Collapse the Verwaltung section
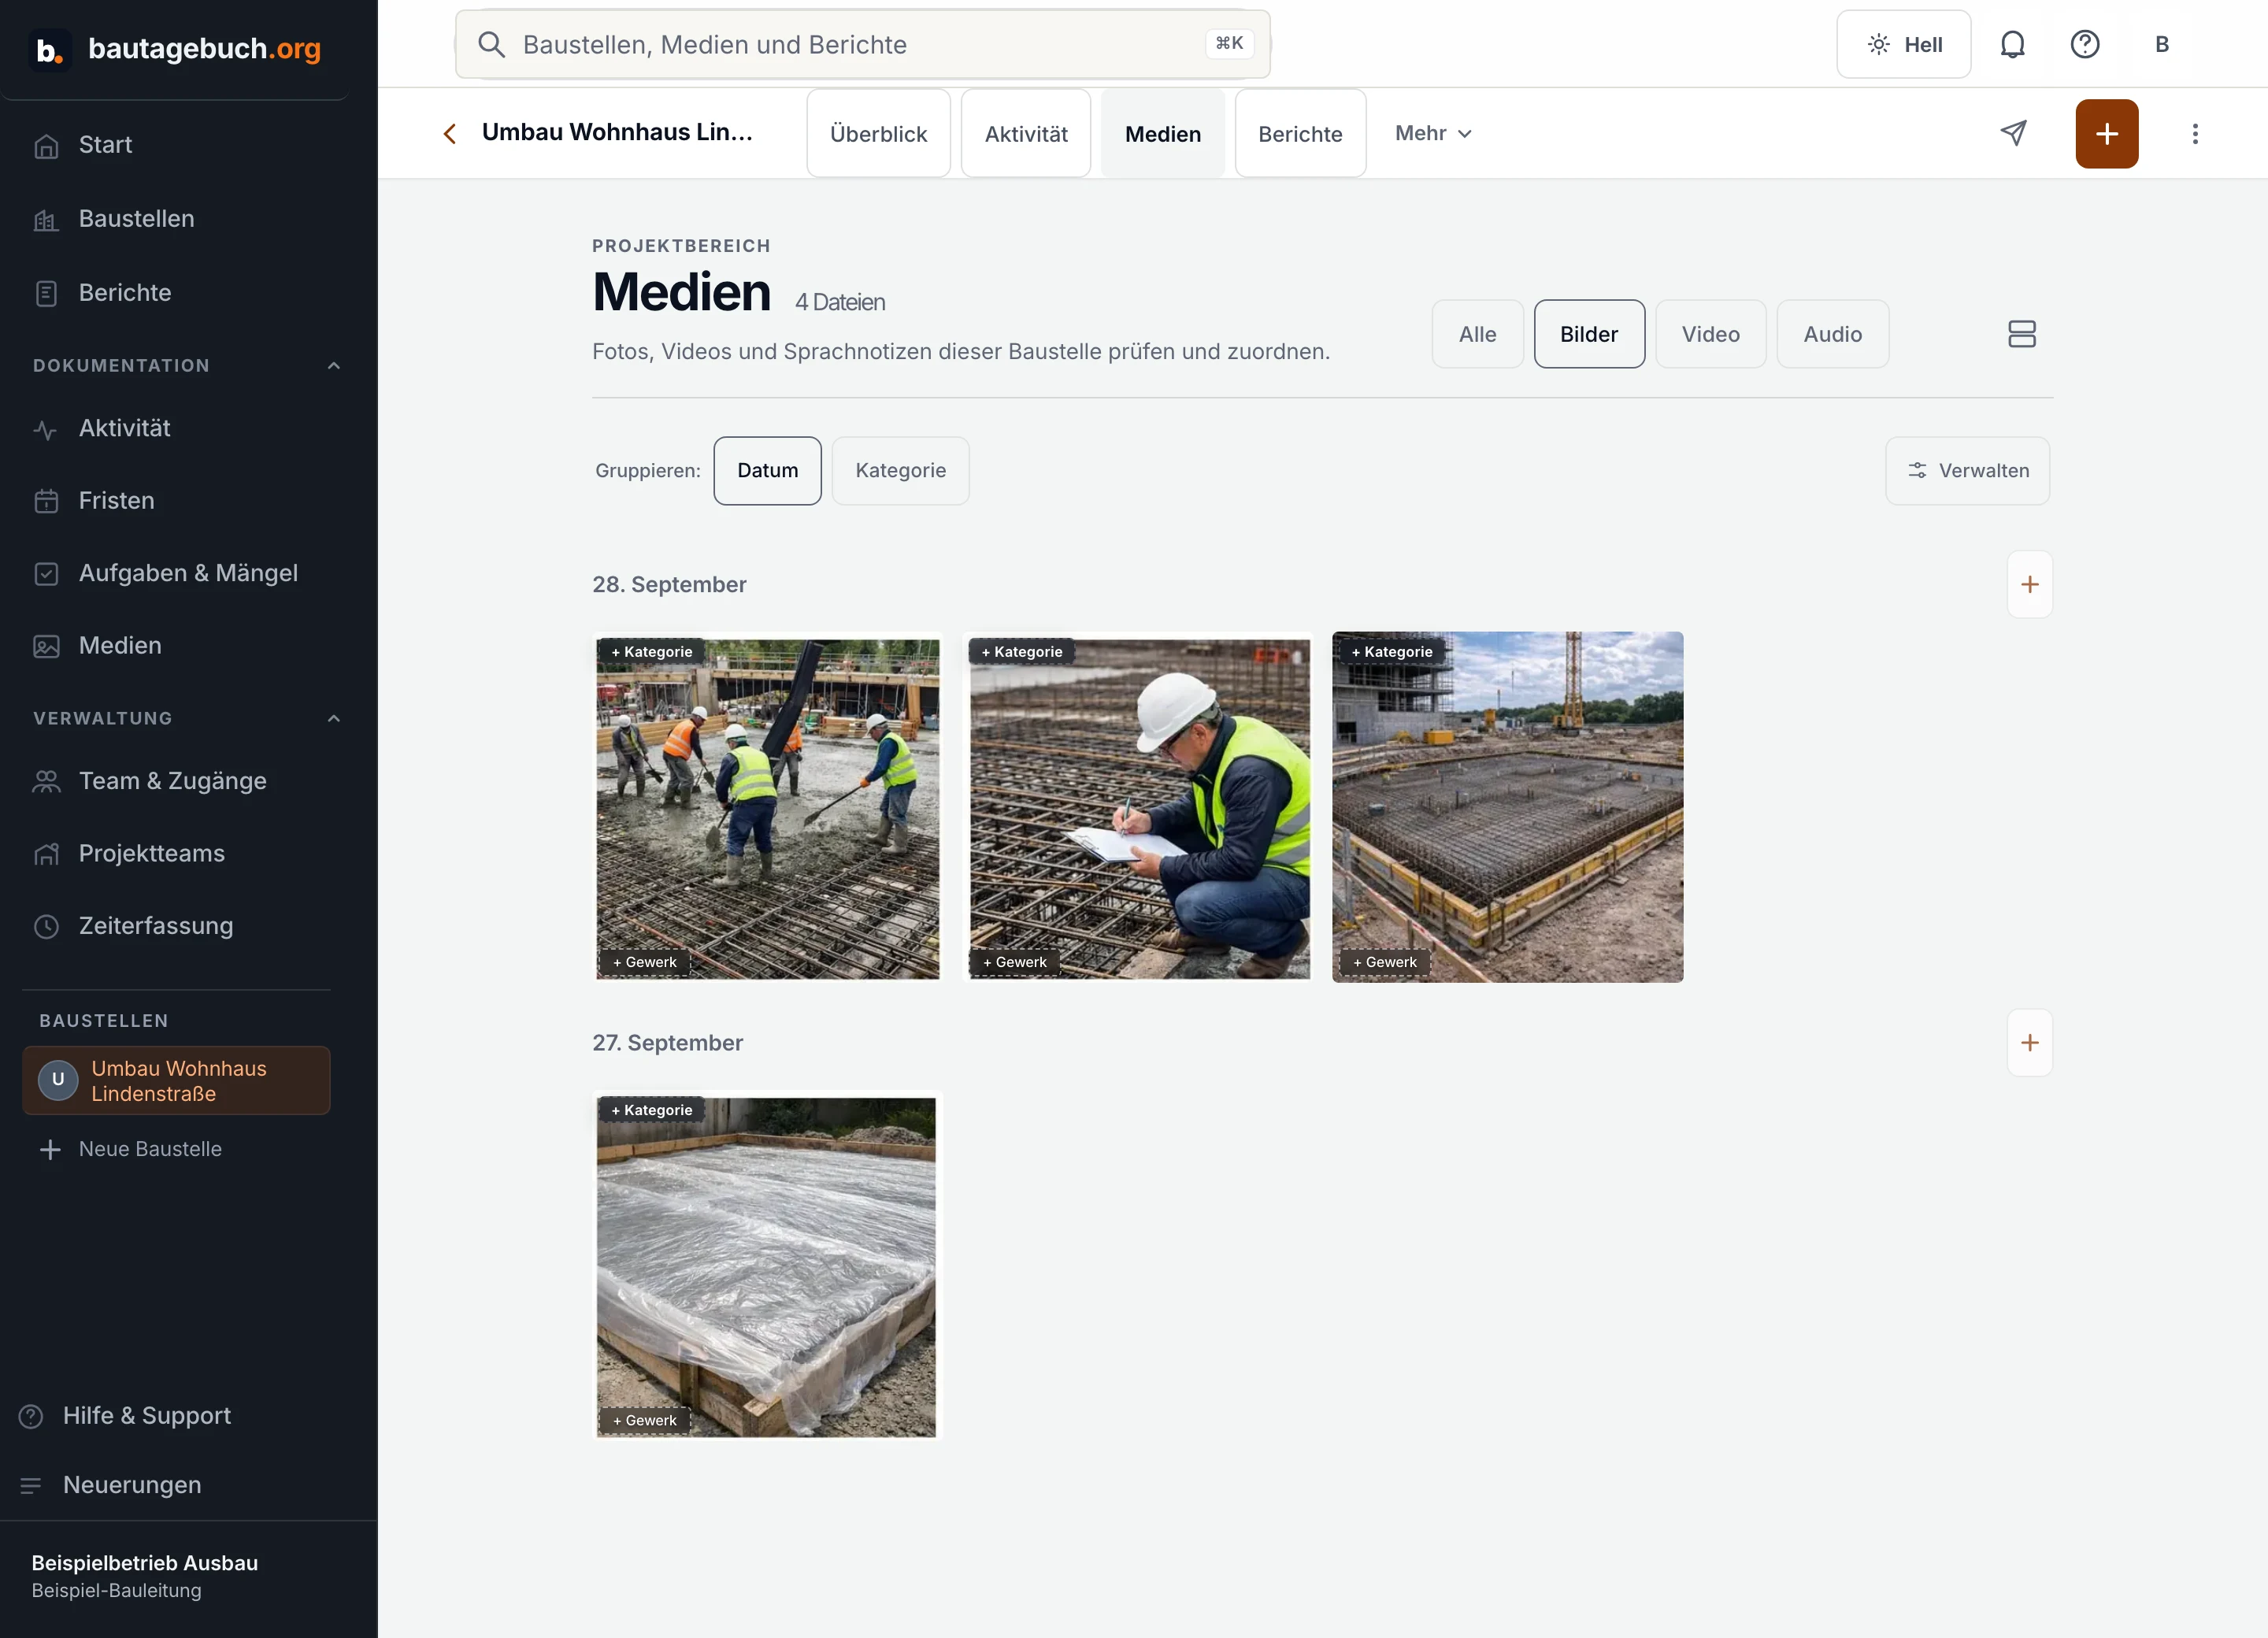 tap(334, 719)
